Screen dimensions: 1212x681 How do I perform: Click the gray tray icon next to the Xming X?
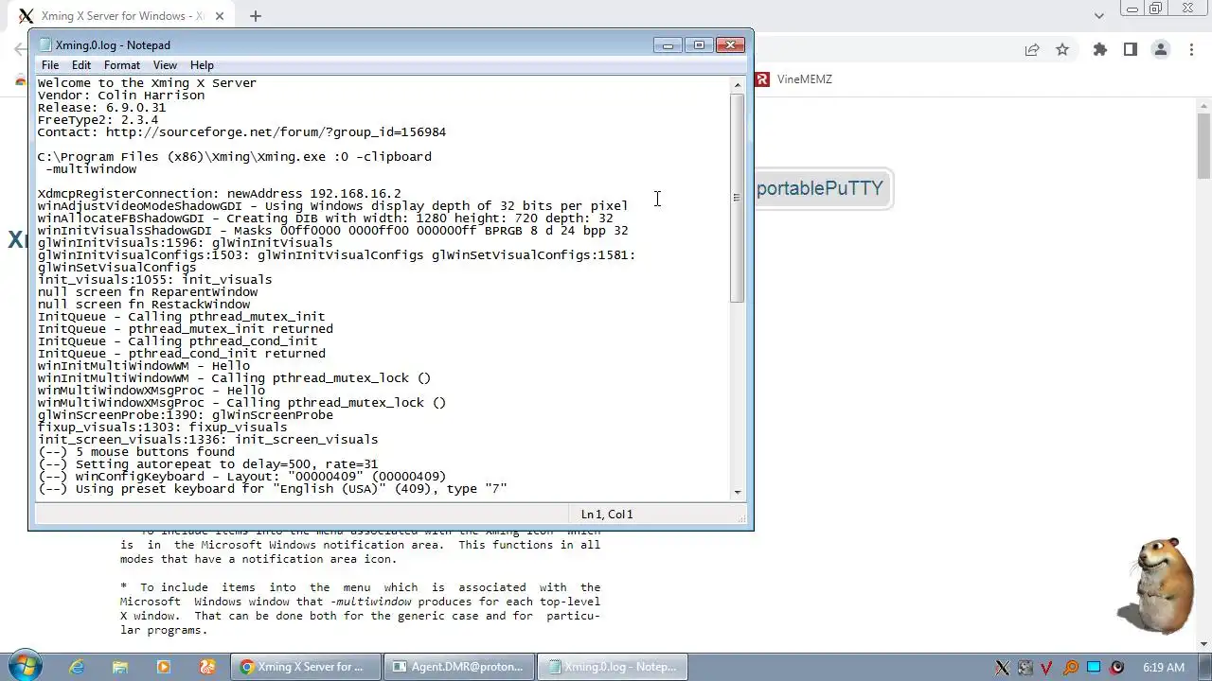coord(1025,668)
